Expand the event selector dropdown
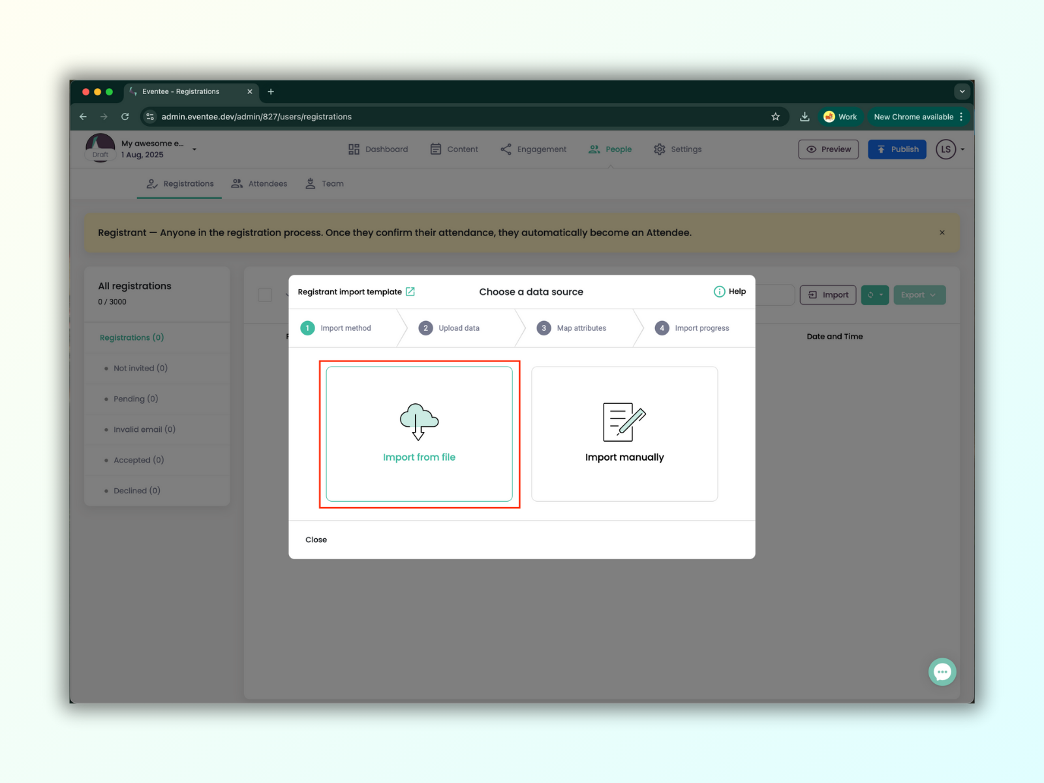This screenshot has height=783, width=1044. coord(194,149)
